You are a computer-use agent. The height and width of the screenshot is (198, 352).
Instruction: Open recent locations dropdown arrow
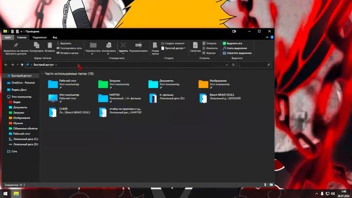tap(18, 65)
